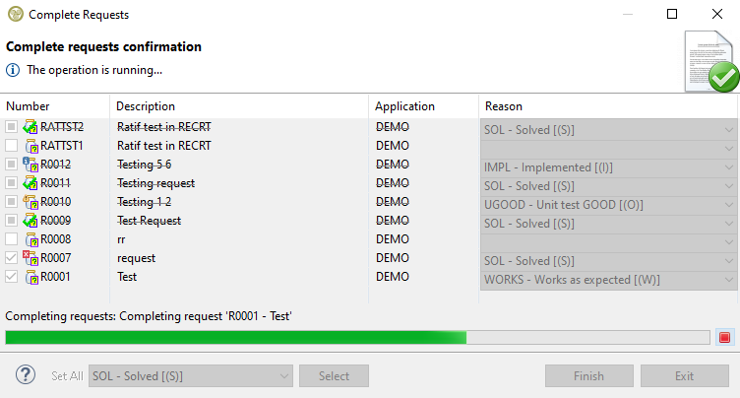Open the help question mark icon
Viewport: 740px width, 398px height.
27,375
